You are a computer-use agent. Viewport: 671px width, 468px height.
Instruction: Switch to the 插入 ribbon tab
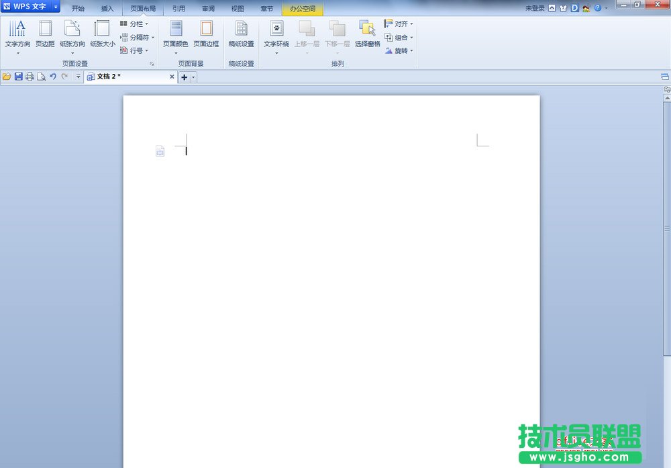[x=107, y=9]
